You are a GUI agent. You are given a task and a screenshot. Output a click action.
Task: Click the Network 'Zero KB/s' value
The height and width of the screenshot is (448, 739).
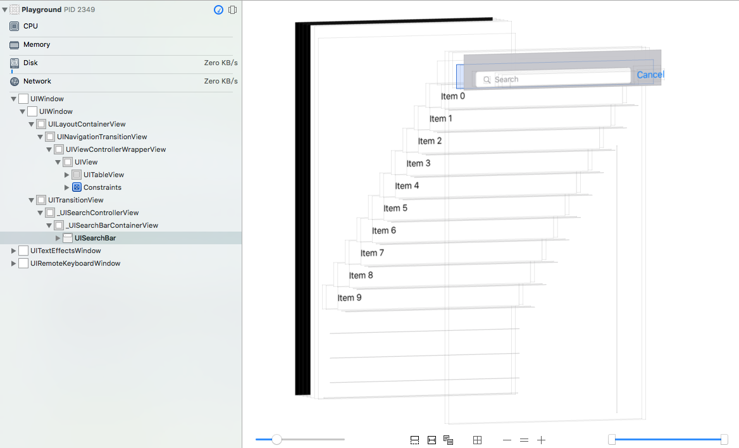(x=221, y=81)
